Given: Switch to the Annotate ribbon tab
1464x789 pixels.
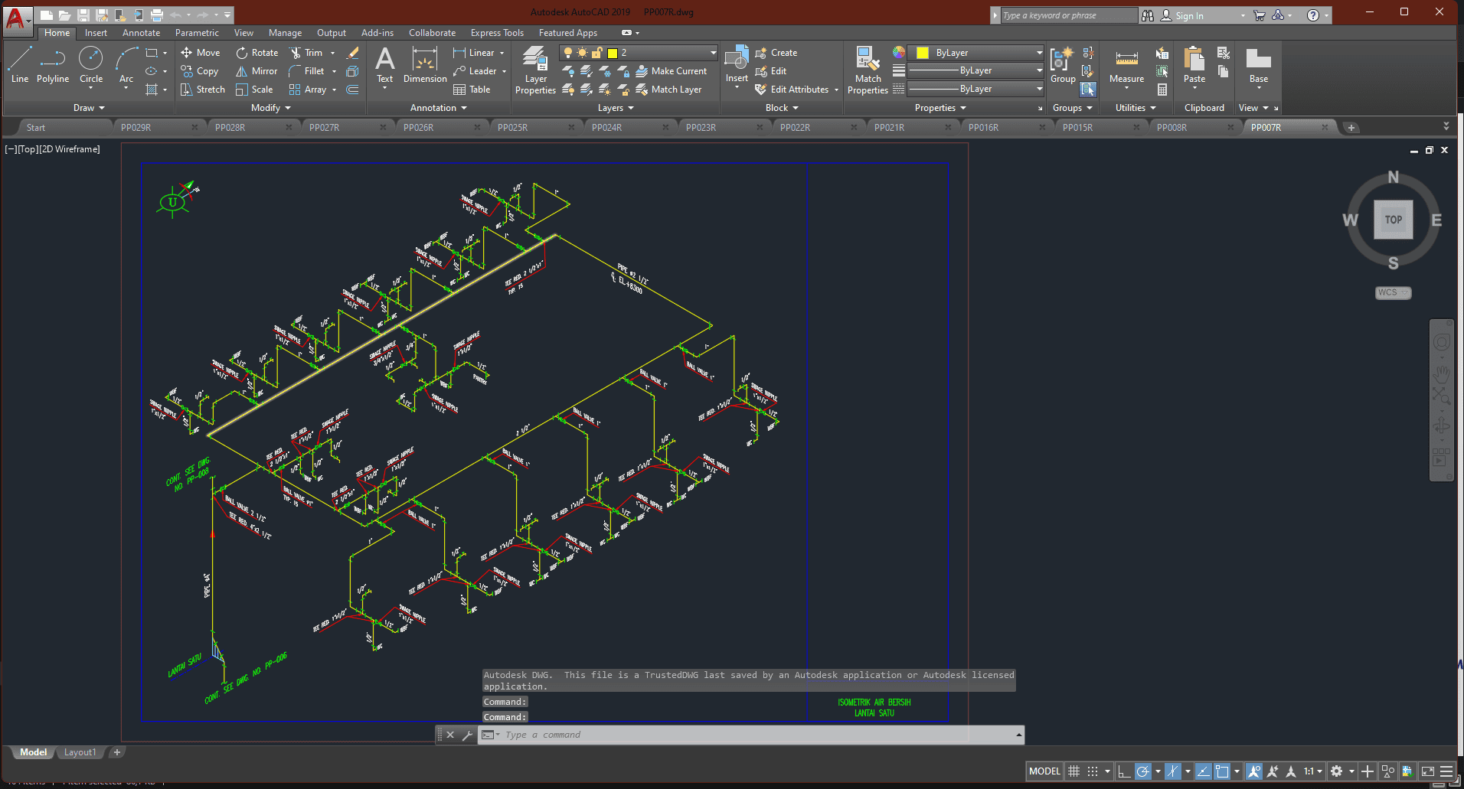Looking at the screenshot, I should tap(141, 33).
